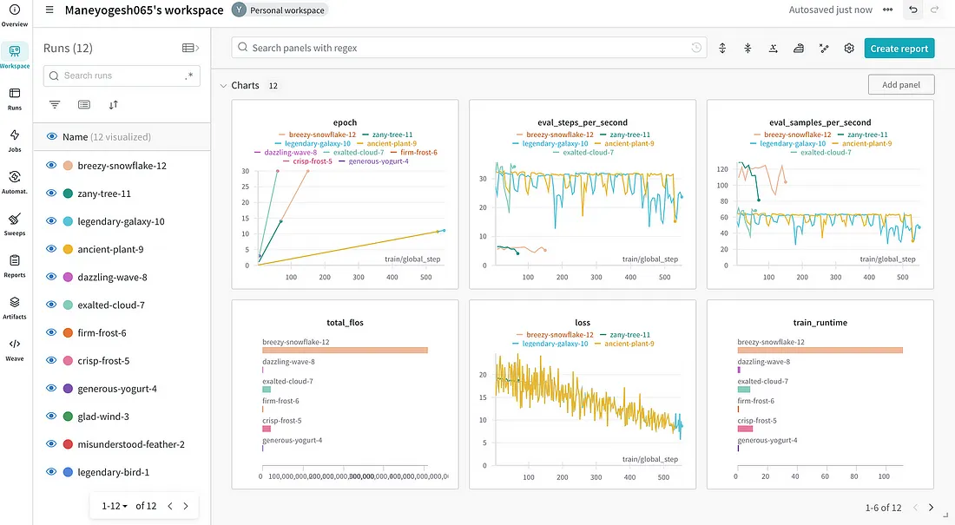Open the 1-12 runs per page dropdown
Viewport: 955px width, 525px height.
tap(115, 506)
